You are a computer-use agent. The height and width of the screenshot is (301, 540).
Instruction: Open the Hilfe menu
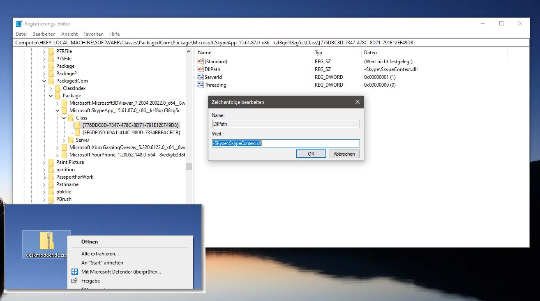pos(115,34)
